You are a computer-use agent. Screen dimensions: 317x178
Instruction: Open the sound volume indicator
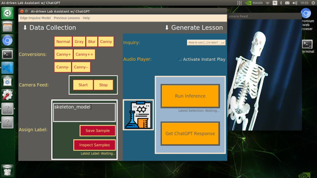pos(295,3)
